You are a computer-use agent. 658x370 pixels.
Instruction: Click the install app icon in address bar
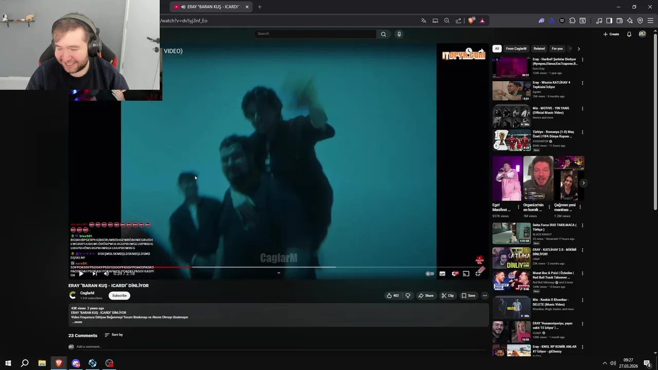coord(435,21)
